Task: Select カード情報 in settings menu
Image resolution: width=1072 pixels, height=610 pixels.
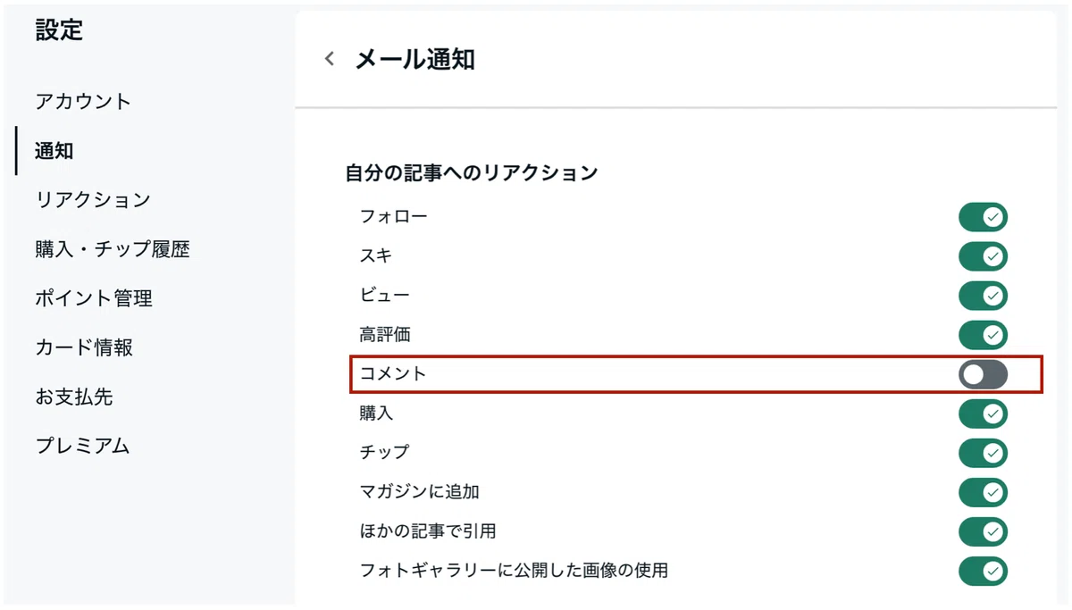Action: coord(84,347)
